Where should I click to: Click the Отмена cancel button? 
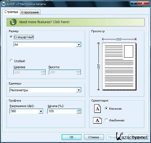point(94,137)
